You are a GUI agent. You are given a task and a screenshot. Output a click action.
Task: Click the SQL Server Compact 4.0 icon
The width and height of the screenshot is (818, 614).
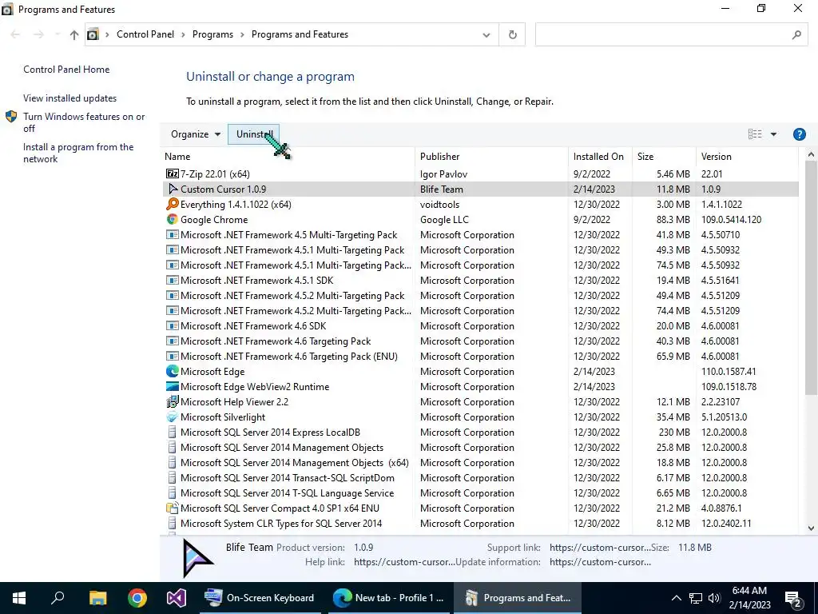point(173,508)
